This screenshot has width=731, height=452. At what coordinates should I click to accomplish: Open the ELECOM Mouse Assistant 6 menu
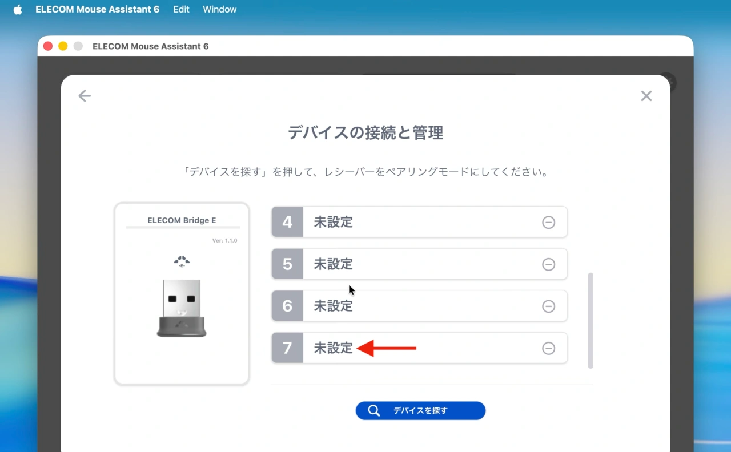(97, 10)
